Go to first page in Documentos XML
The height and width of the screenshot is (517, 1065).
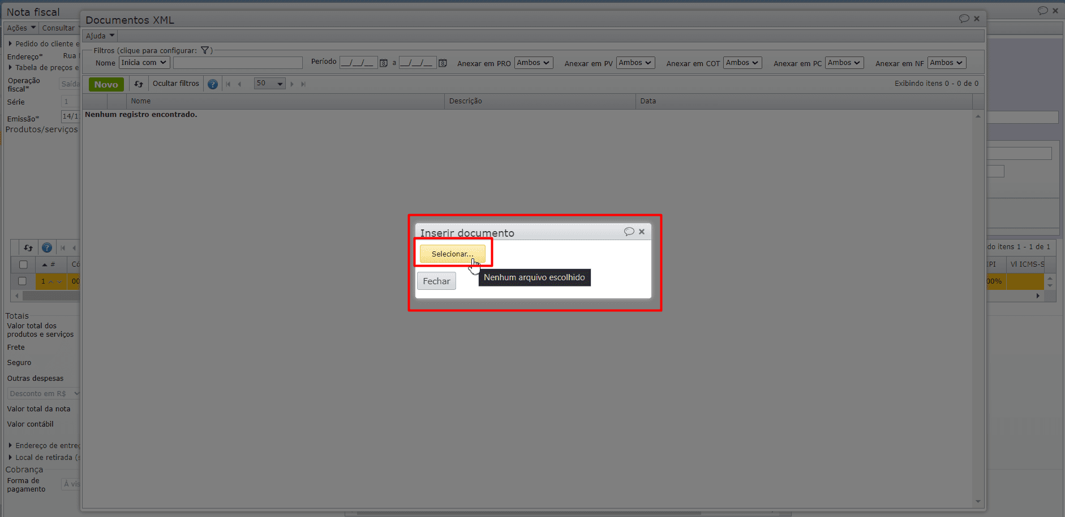tap(228, 84)
